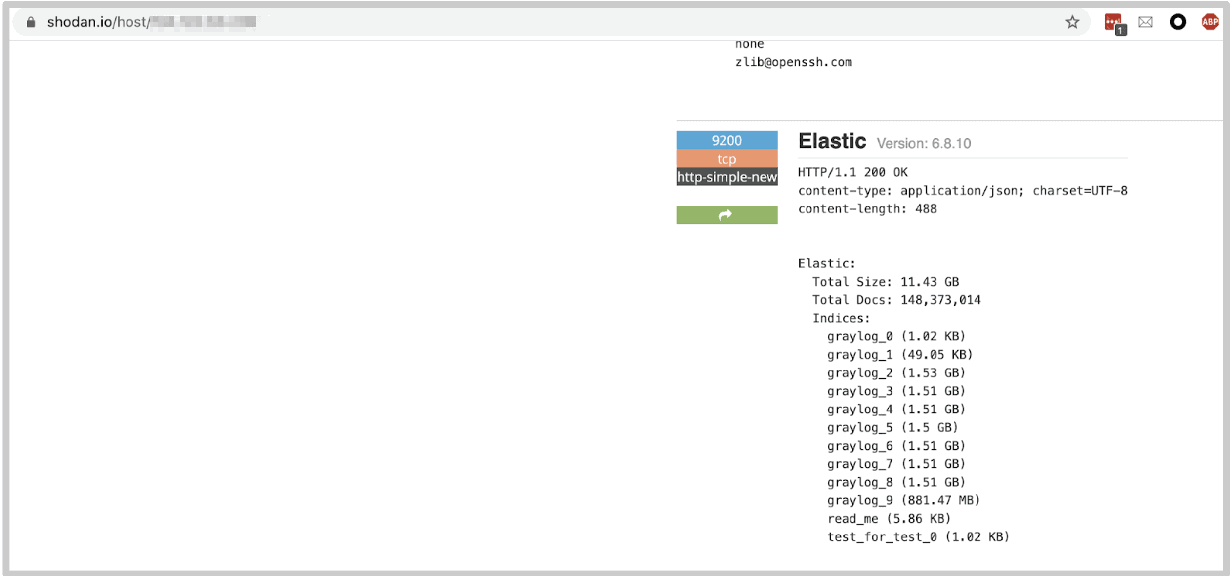
Task: Click the 'none' line above zlib@openssh.com
Action: 750,44
